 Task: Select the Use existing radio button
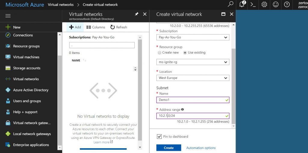pyautogui.click(x=185, y=53)
